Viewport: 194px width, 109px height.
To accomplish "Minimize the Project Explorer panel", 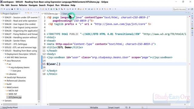I will (x=36, y=13).
